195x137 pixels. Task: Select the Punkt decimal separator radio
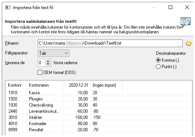pyautogui.click(x=158, y=67)
